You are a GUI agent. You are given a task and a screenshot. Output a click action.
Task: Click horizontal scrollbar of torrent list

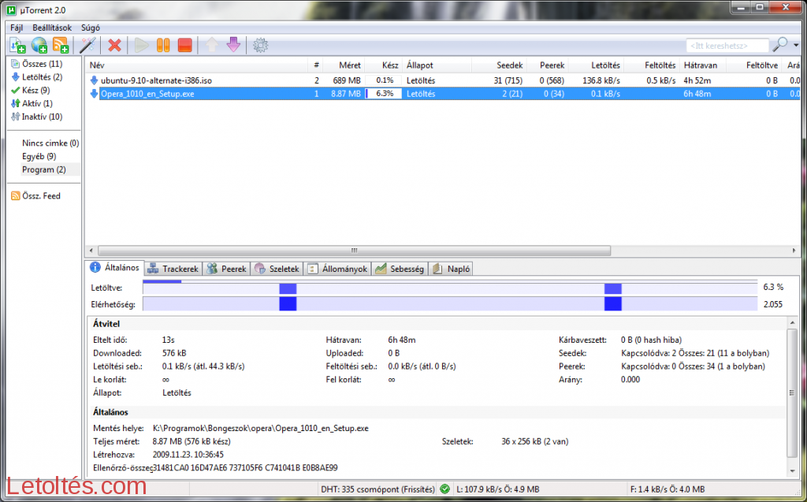coord(354,251)
